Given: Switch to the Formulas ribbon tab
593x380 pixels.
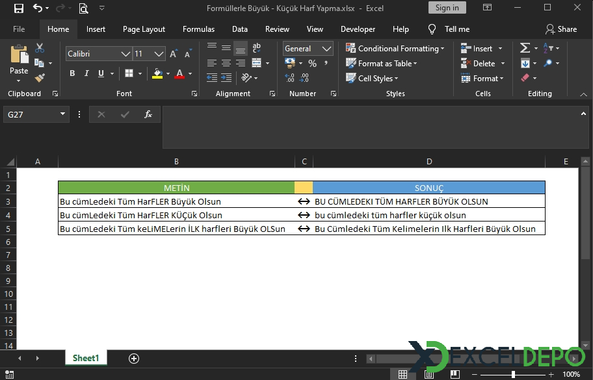Looking at the screenshot, I should 198,29.
